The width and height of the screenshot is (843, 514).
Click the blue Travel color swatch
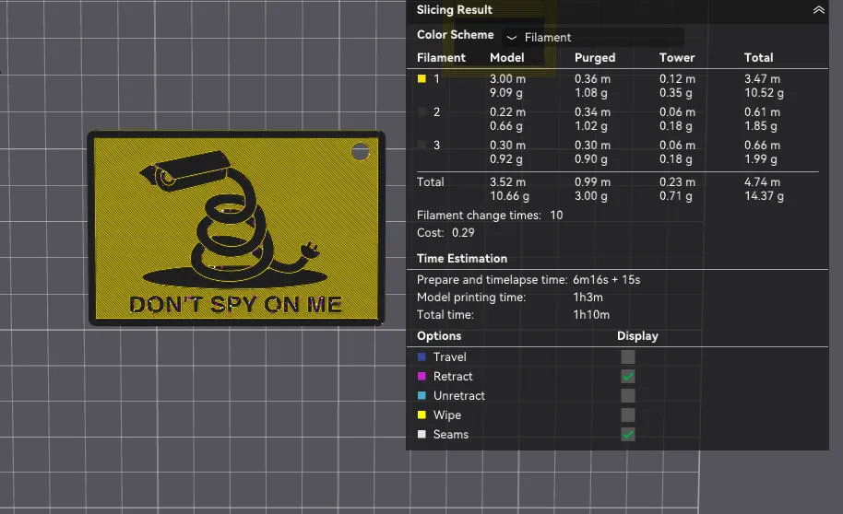pos(421,356)
